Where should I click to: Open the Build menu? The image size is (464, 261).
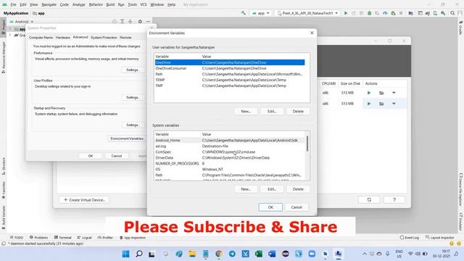[x=110, y=4]
